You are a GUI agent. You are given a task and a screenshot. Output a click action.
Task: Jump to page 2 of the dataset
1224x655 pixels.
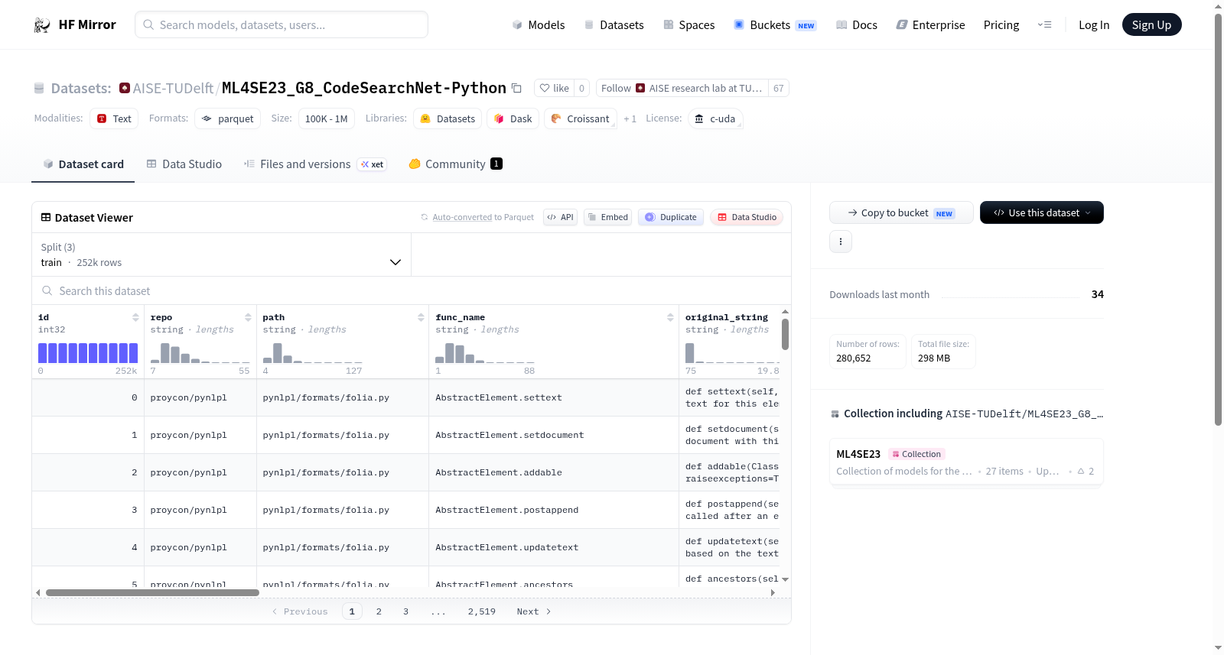coord(379,611)
